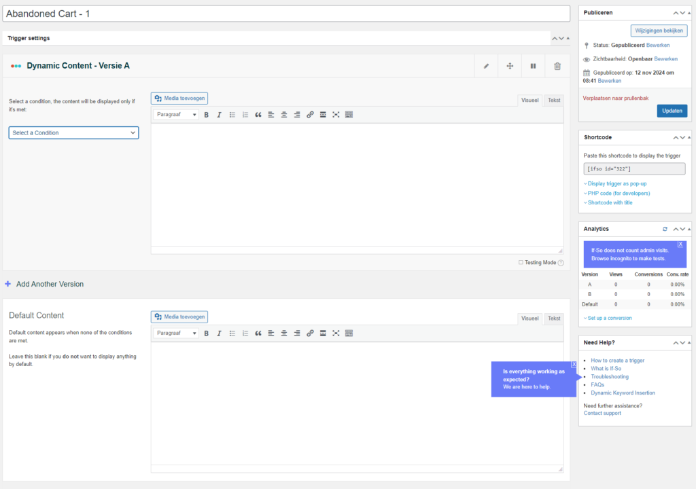Align text left in Versie A editor

click(271, 115)
